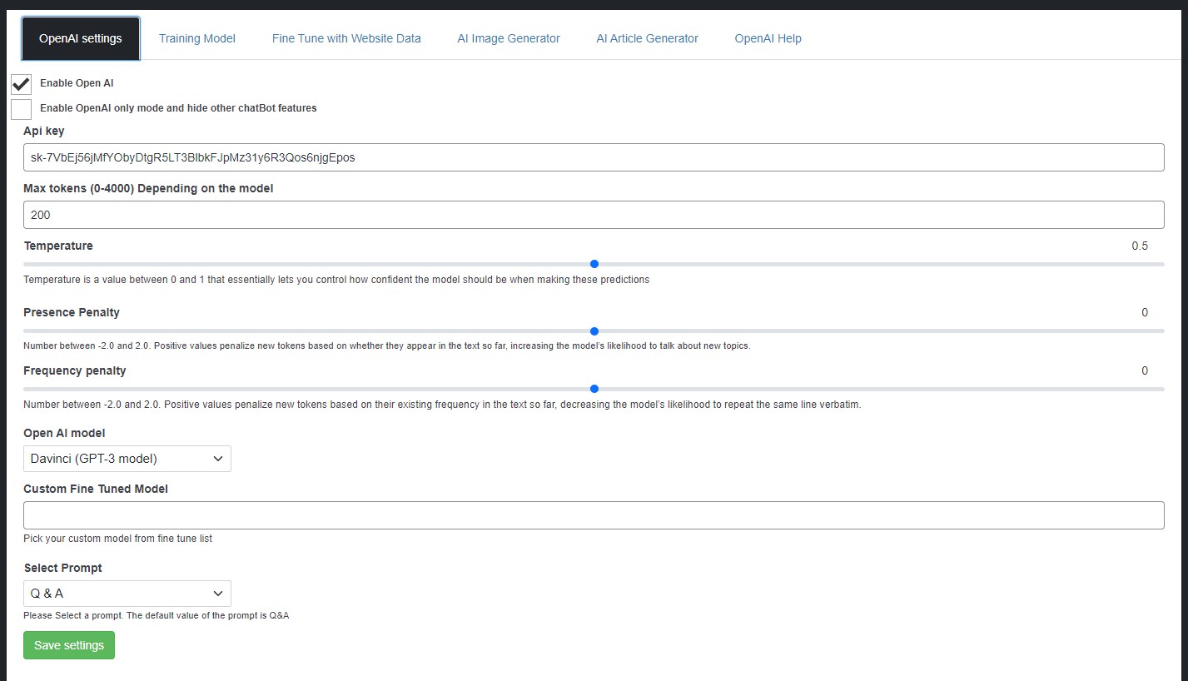Click the Temperature description text
Viewport: 1188px width, 681px height.
tap(336, 280)
